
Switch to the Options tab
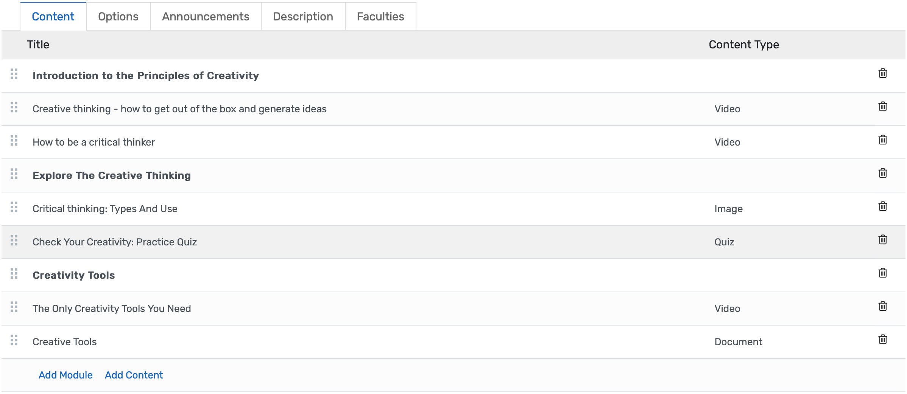pyautogui.click(x=118, y=16)
